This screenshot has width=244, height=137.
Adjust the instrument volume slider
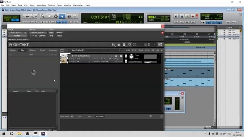click(x=150, y=62)
